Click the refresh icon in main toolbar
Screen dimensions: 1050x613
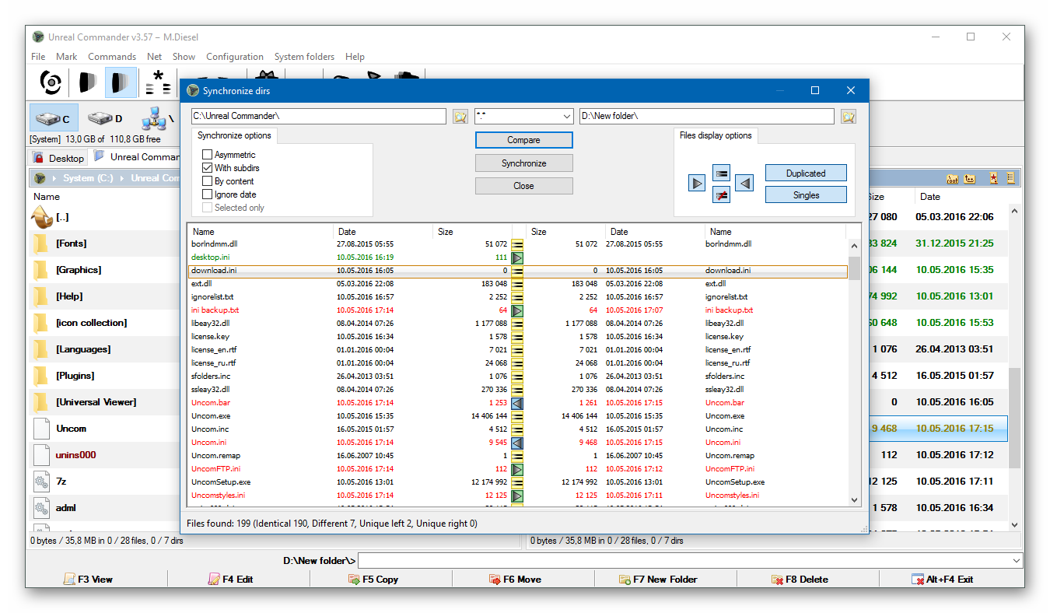pos(51,82)
